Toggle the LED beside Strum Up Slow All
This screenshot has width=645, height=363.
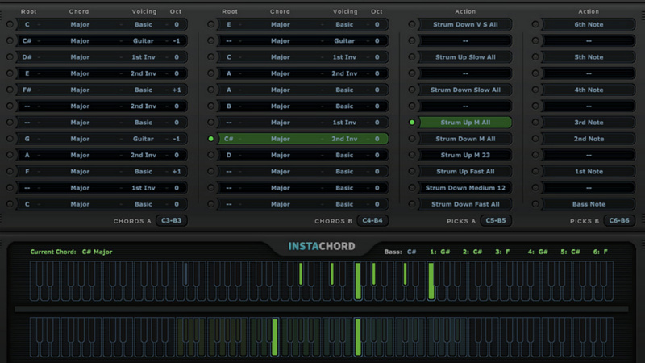[x=413, y=57]
